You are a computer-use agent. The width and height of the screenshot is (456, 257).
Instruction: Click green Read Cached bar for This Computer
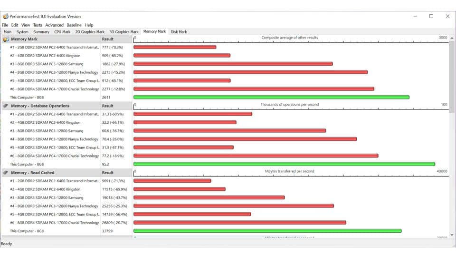[x=267, y=231]
